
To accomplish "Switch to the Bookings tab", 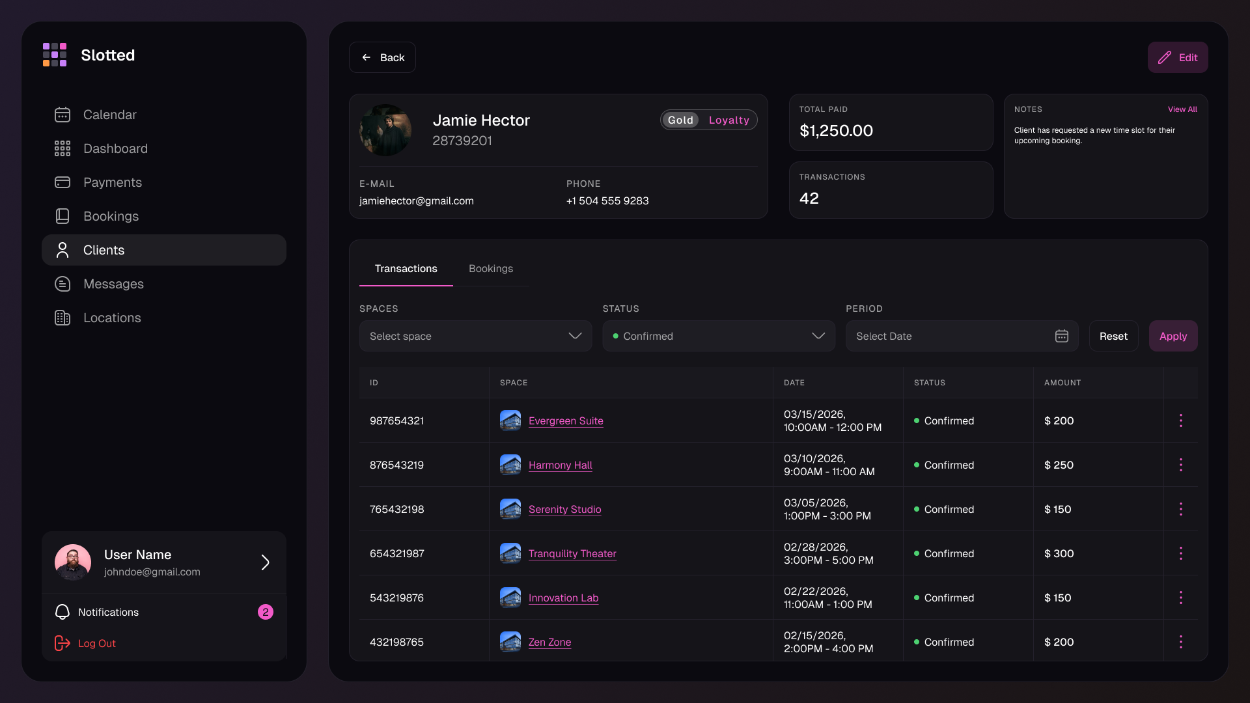I will (491, 269).
